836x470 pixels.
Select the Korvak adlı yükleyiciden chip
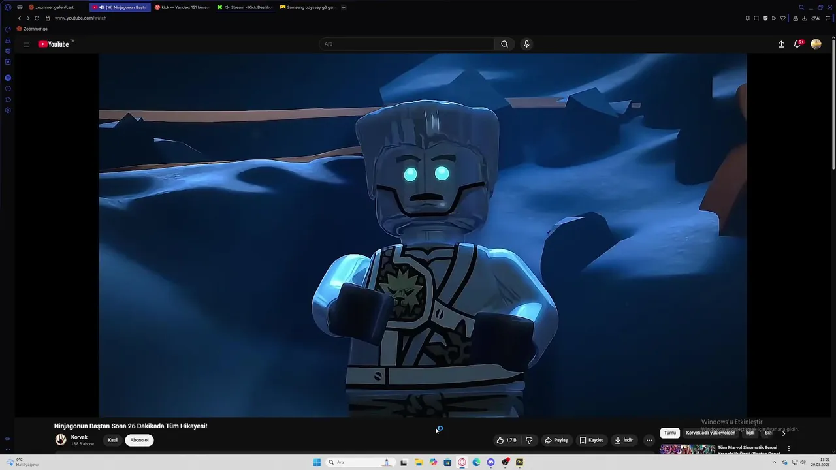[711, 433]
